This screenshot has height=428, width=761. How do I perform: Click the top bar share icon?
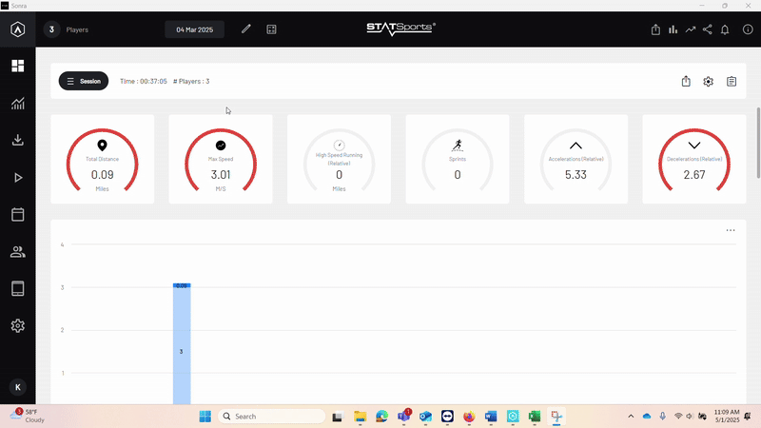(x=707, y=29)
